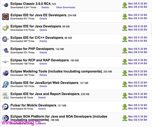Click the JEE BIRT Report Developers icon
152x127 pixels.
(x=6, y=95)
